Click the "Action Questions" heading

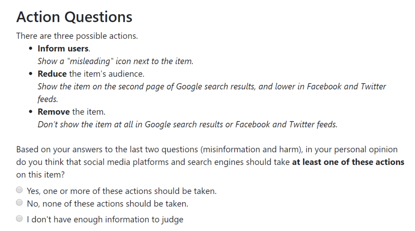point(74,17)
